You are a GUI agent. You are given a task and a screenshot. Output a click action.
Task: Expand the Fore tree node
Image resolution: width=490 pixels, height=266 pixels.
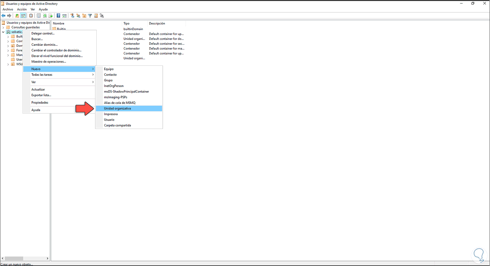tap(8, 50)
